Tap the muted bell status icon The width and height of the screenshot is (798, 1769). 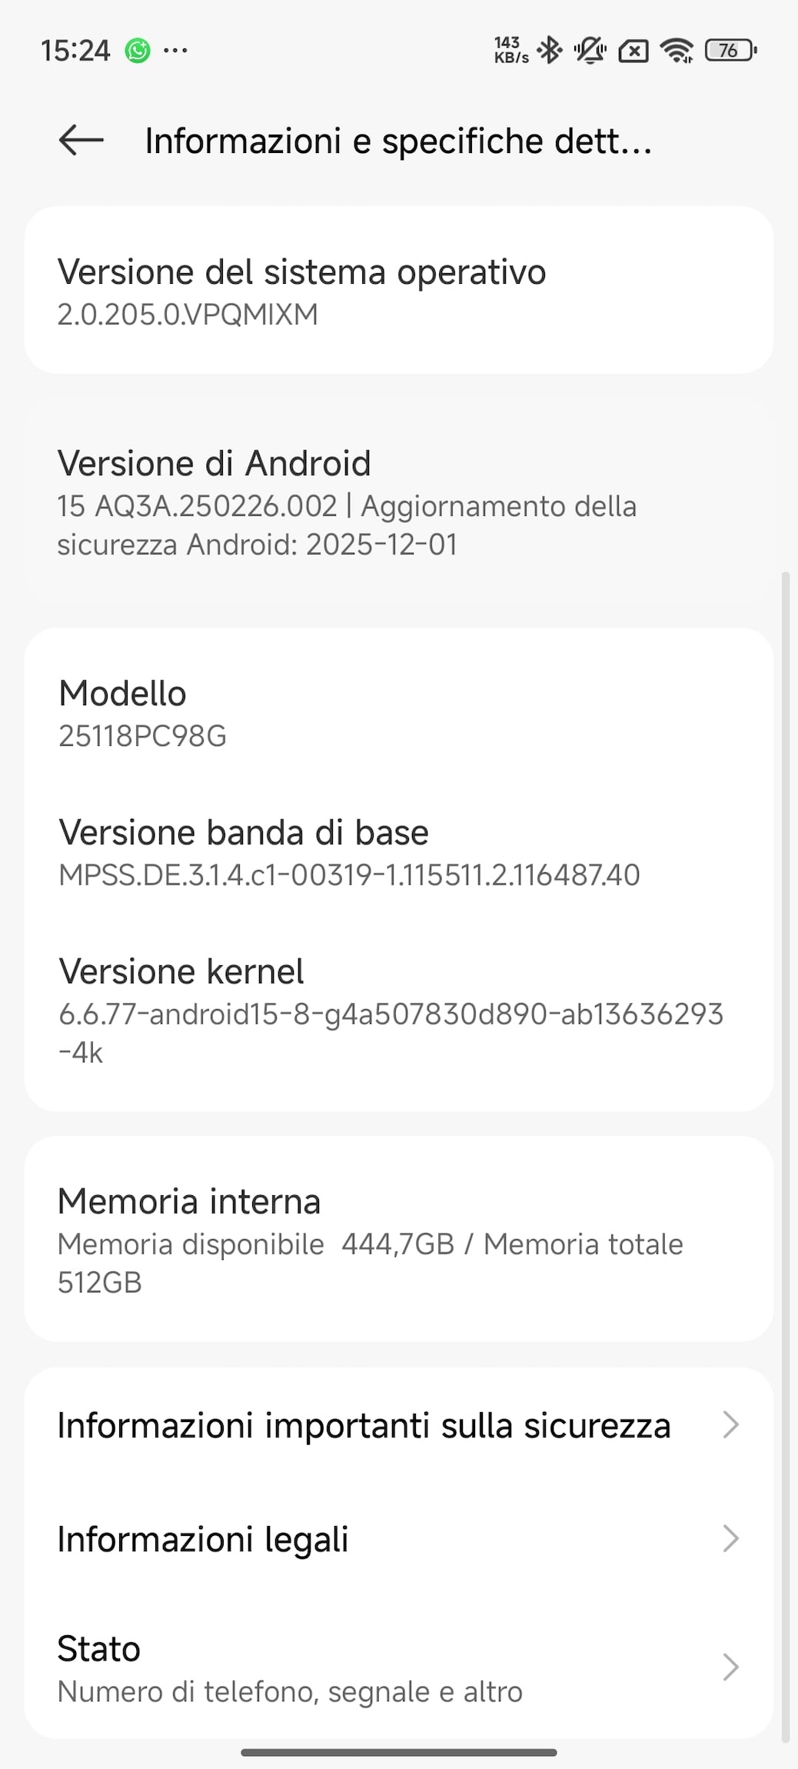coord(590,51)
